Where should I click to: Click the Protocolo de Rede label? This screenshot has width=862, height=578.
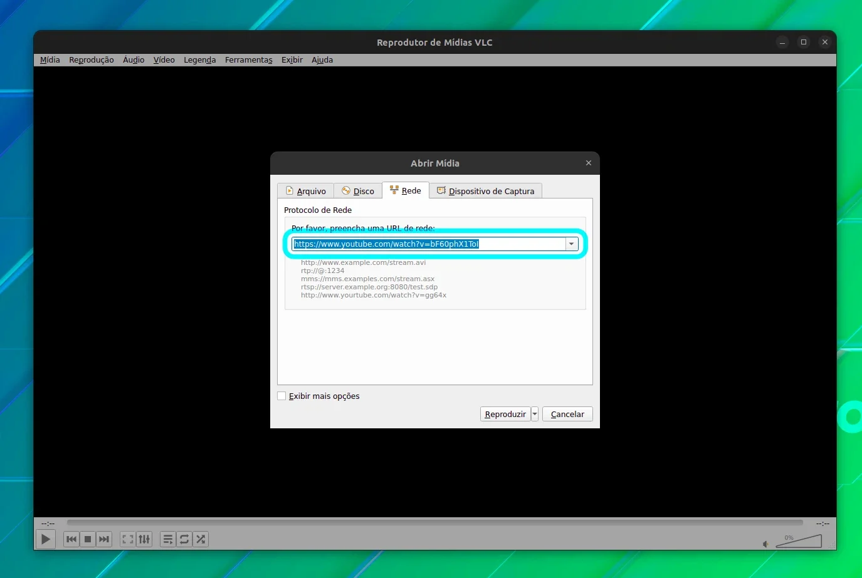318,210
